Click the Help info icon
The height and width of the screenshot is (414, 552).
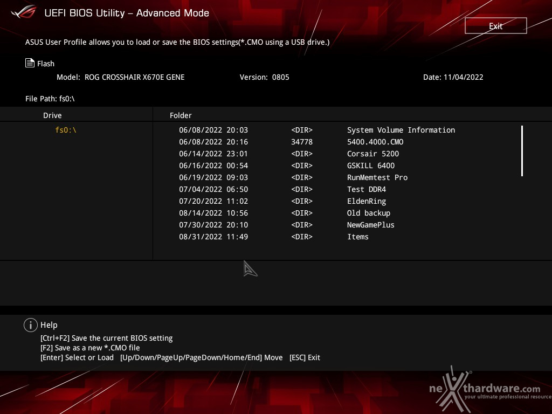[31, 325]
